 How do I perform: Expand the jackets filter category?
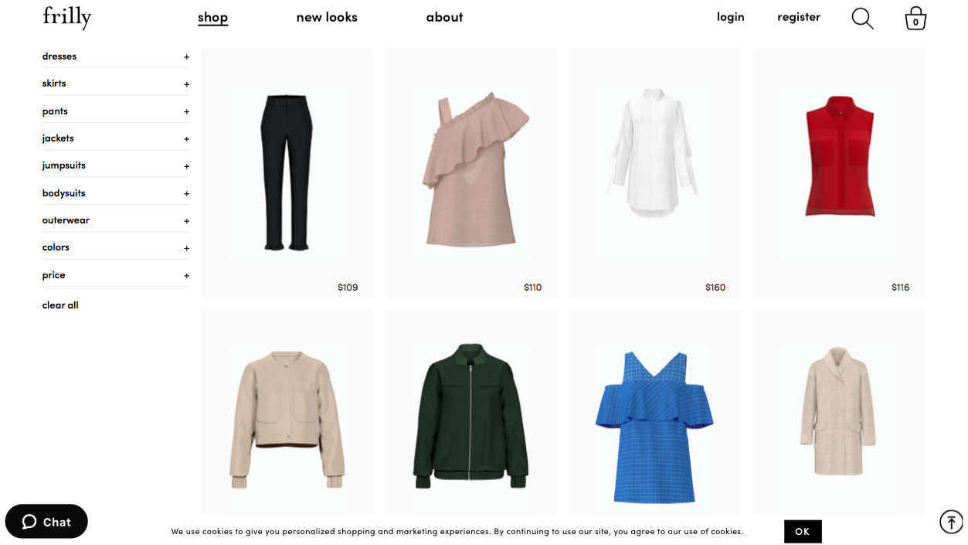pos(116,138)
